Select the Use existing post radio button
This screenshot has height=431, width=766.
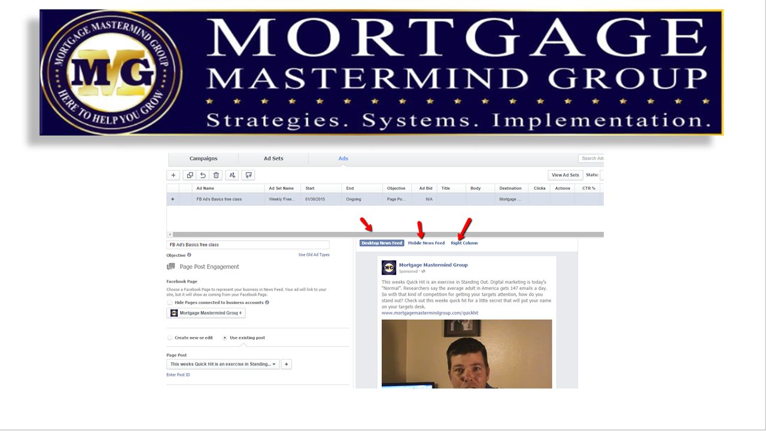tap(225, 338)
